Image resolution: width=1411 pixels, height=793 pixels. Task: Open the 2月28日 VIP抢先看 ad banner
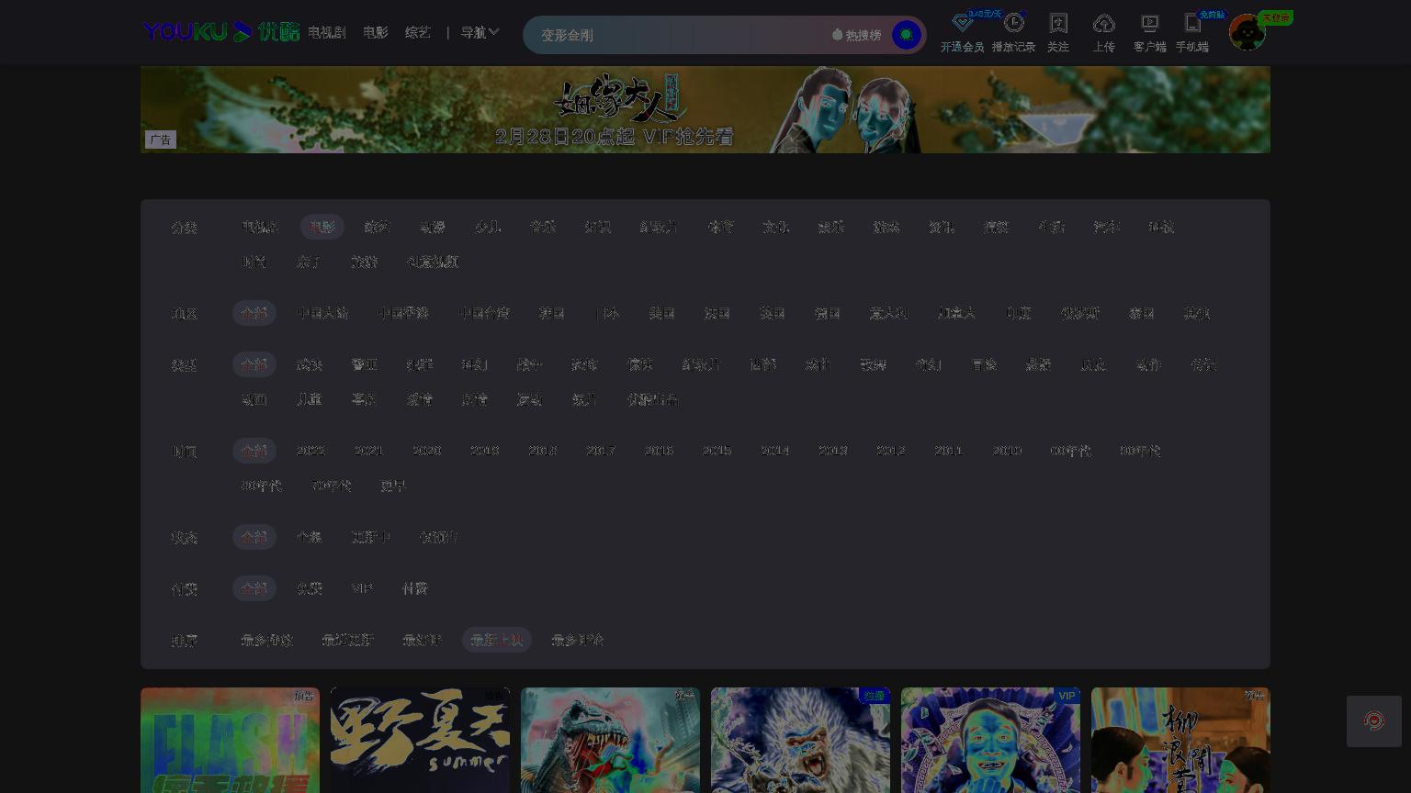click(705, 109)
